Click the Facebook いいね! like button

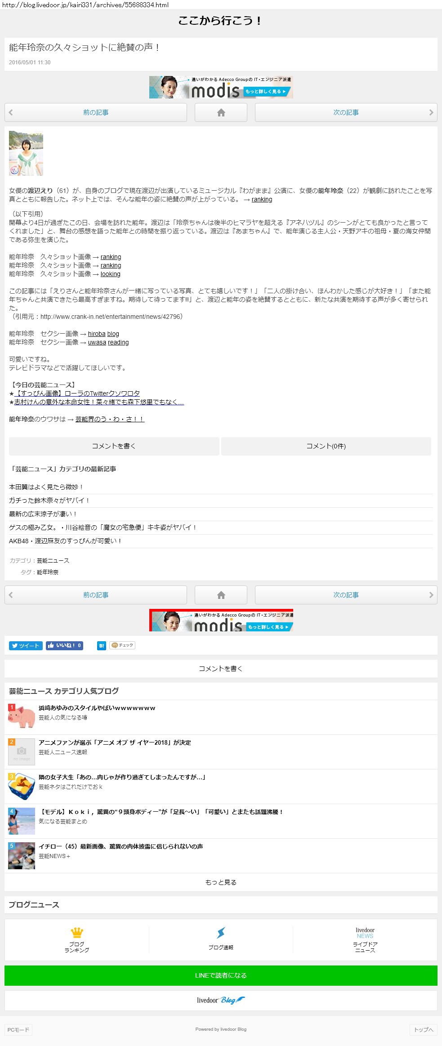coord(64,645)
